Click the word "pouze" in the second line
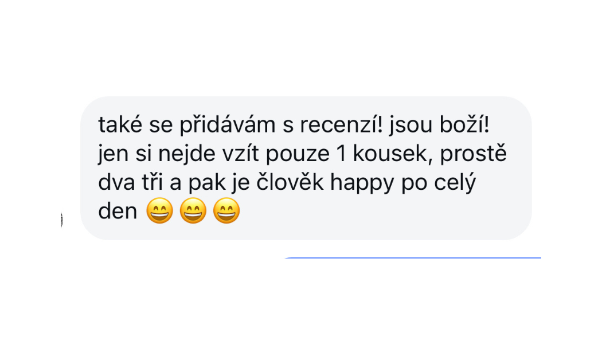Image resolution: width=602 pixels, height=344 pixels. [298, 155]
